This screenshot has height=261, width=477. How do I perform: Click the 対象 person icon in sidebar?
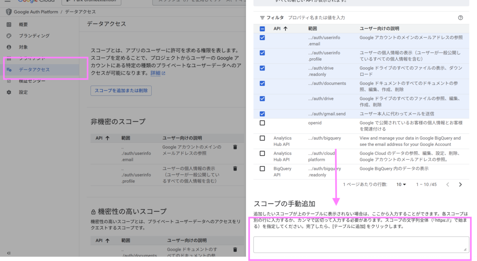(9, 47)
